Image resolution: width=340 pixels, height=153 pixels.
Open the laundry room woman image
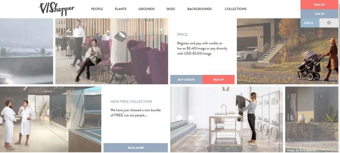[227, 119]
